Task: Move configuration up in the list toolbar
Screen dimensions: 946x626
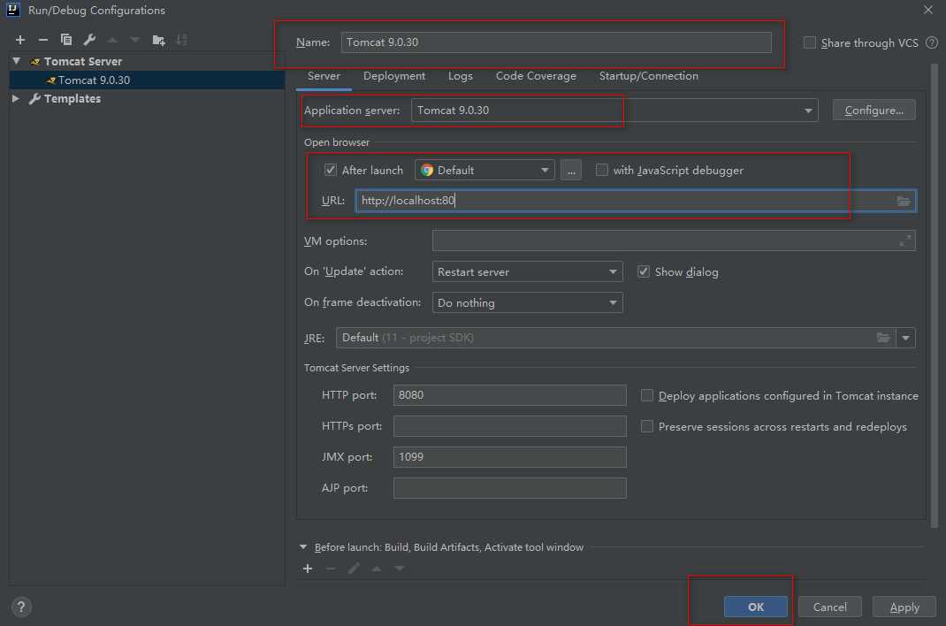Action: click(x=112, y=40)
